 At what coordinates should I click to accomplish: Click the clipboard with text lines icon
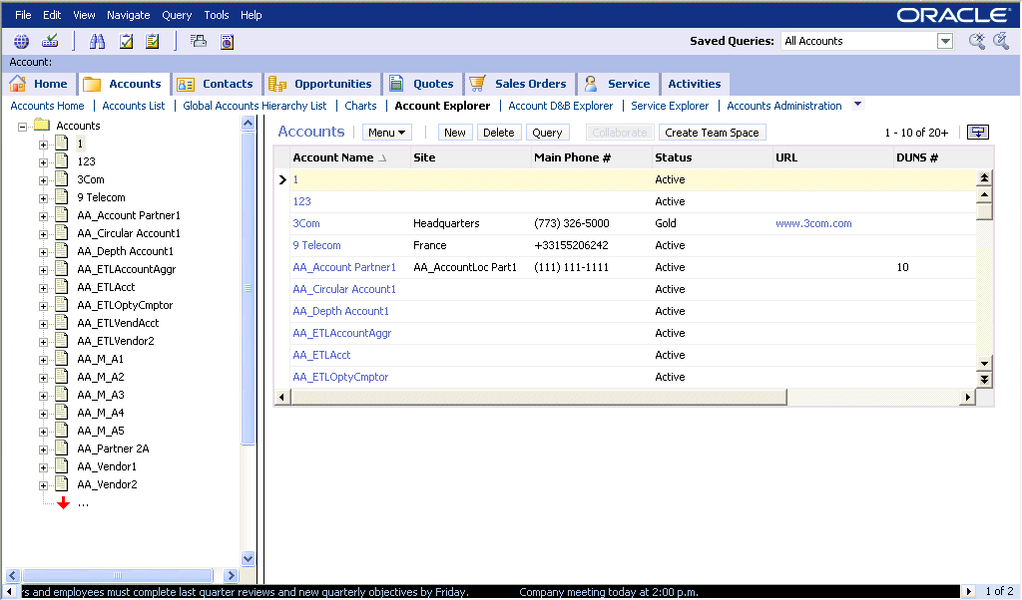pos(153,42)
